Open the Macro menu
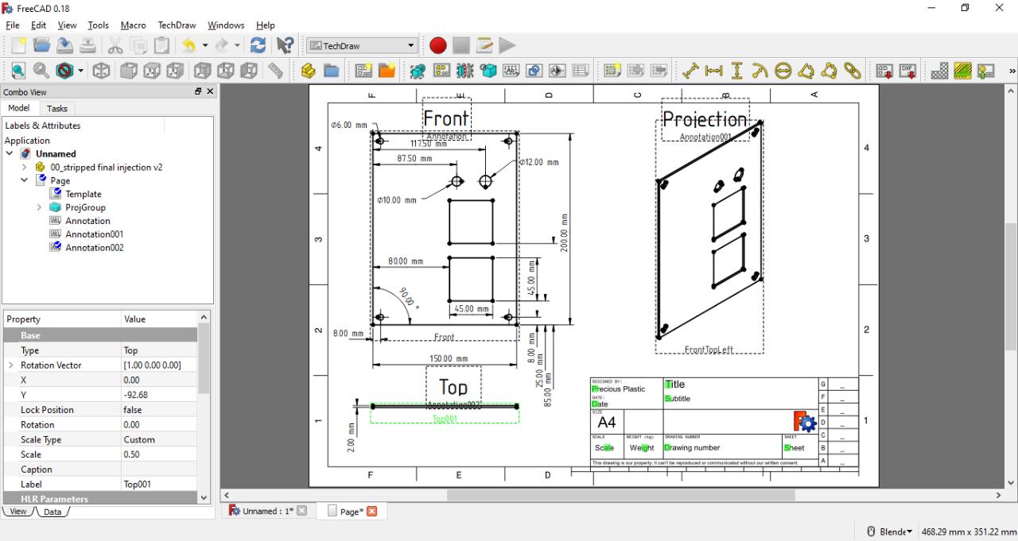The height and width of the screenshot is (541, 1018). point(133,25)
